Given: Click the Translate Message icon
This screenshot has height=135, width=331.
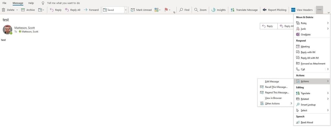Looking at the screenshot, I should point(233,10).
